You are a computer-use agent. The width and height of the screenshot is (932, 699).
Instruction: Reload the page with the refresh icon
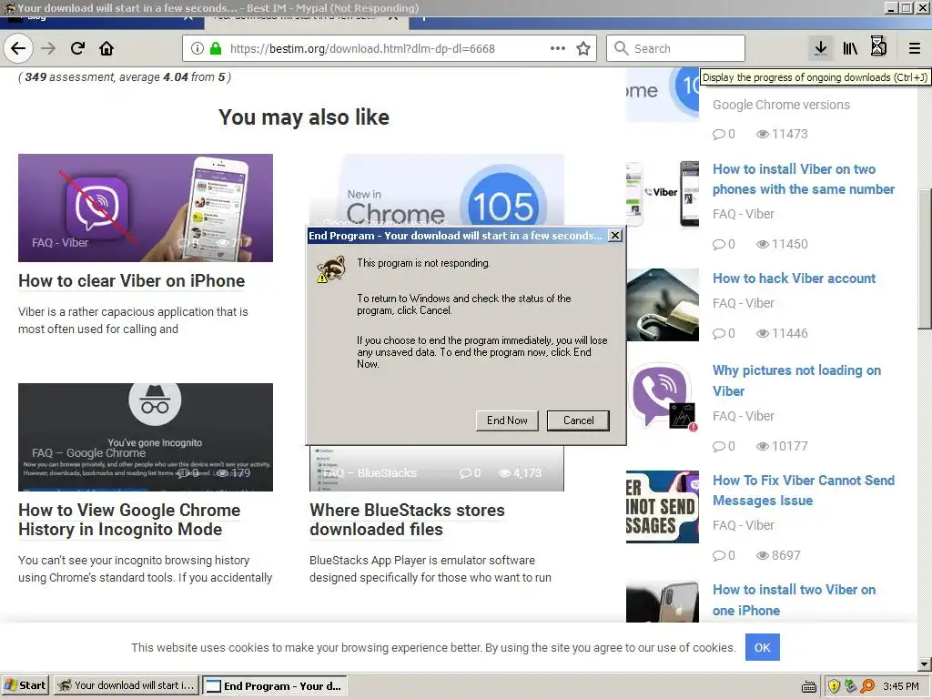point(77,48)
